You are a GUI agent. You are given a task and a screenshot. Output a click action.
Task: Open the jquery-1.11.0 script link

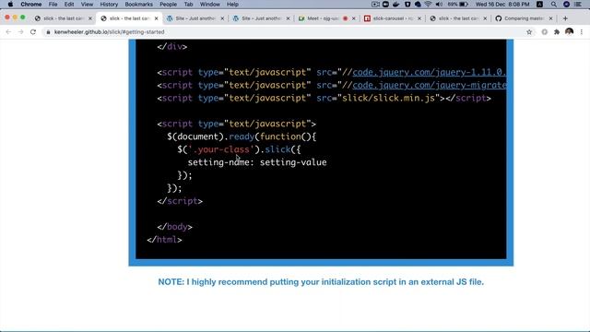430,72
